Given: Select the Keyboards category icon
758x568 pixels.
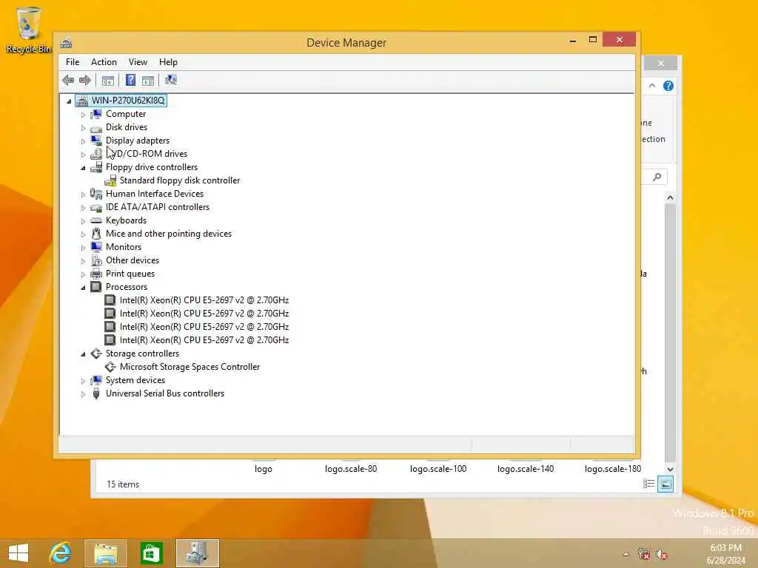Looking at the screenshot, I should click(x=96, y=220).
